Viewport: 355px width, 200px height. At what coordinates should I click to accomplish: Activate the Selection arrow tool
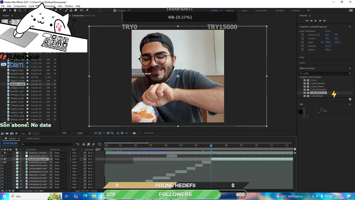(10, 10)
